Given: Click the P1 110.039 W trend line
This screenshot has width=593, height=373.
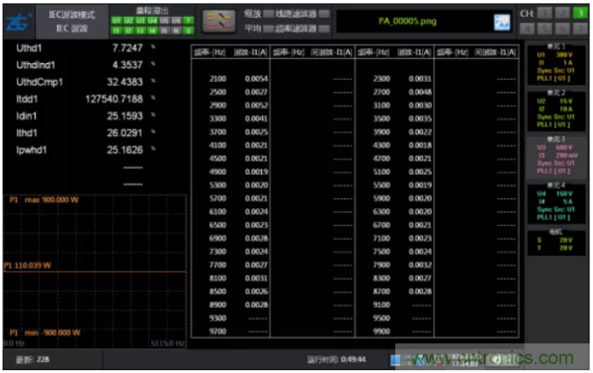Looking at the screenshot, I should [95, 271].
